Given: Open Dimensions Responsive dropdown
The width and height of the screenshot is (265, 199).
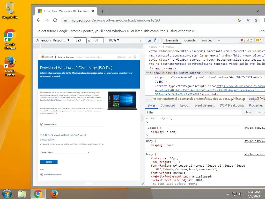Looking at the screenshot, I should pos(53,40).
